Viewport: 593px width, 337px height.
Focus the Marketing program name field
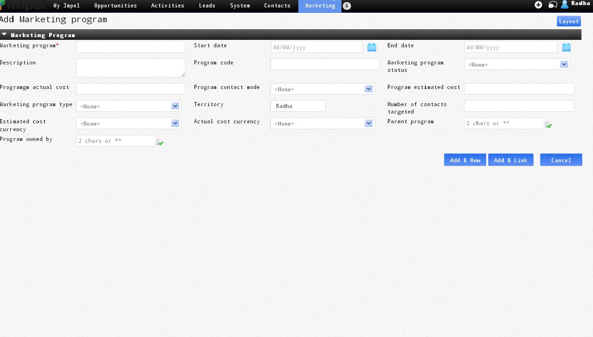pyautogui.click(x=130, y=47)
